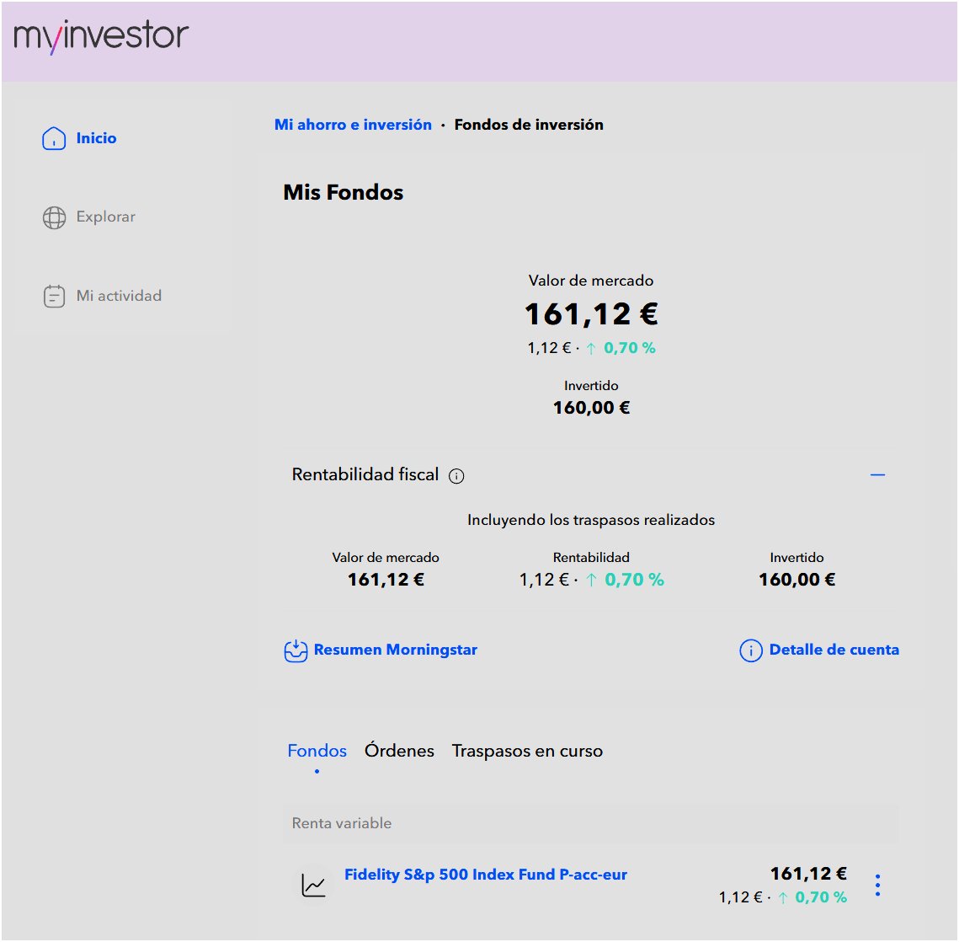
Task: Open the Traspasos en curso tab
Action: pyautogui.click(x=526, y=750)
